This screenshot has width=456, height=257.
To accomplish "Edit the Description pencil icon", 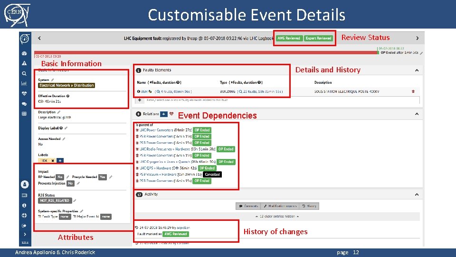I will (x=59, y=112).
